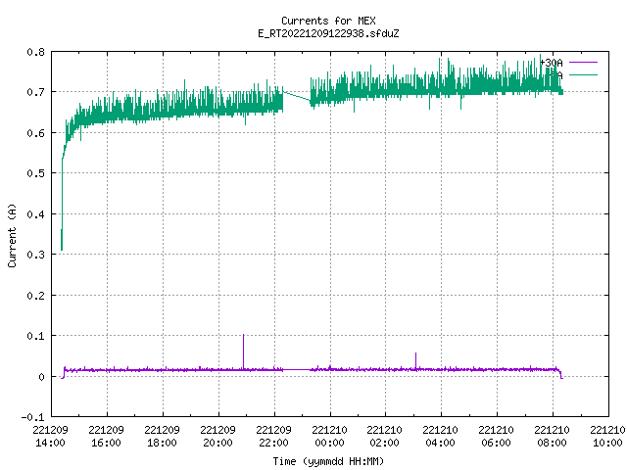Click the "Time (yymmdd HH:MM)" x-axis label
The width and height of the screenshot is (627, 470).
pyautogui.click(x=328, y=461)
